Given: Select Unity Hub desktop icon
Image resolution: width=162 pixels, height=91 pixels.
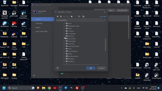Looking at the screenshot, I should point(147,66).
